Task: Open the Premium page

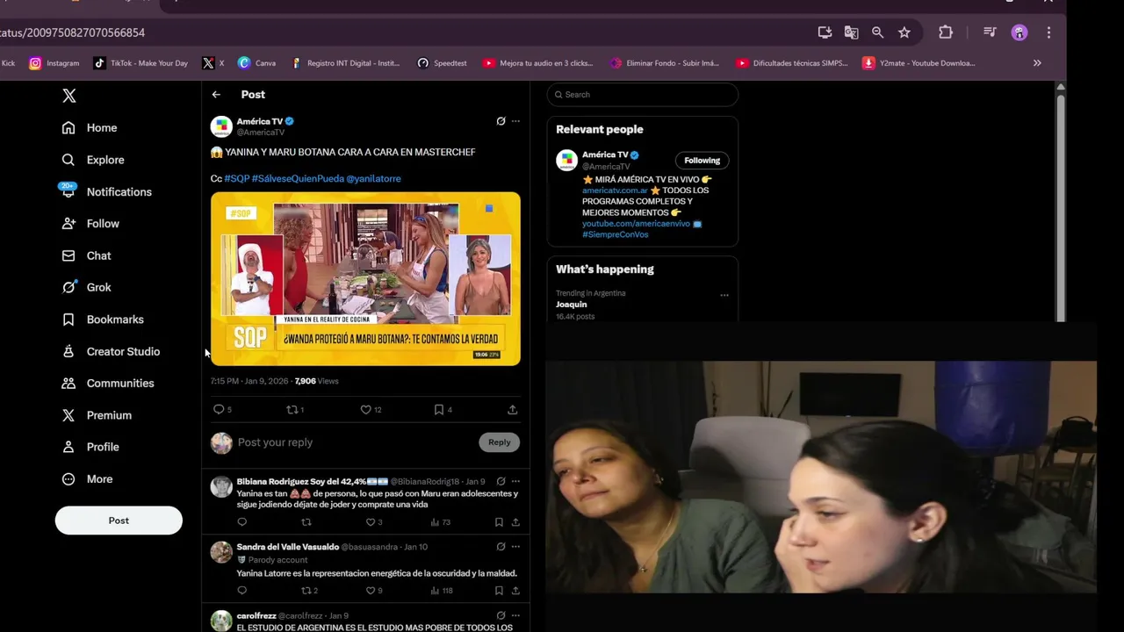Action: pos(97,415)
